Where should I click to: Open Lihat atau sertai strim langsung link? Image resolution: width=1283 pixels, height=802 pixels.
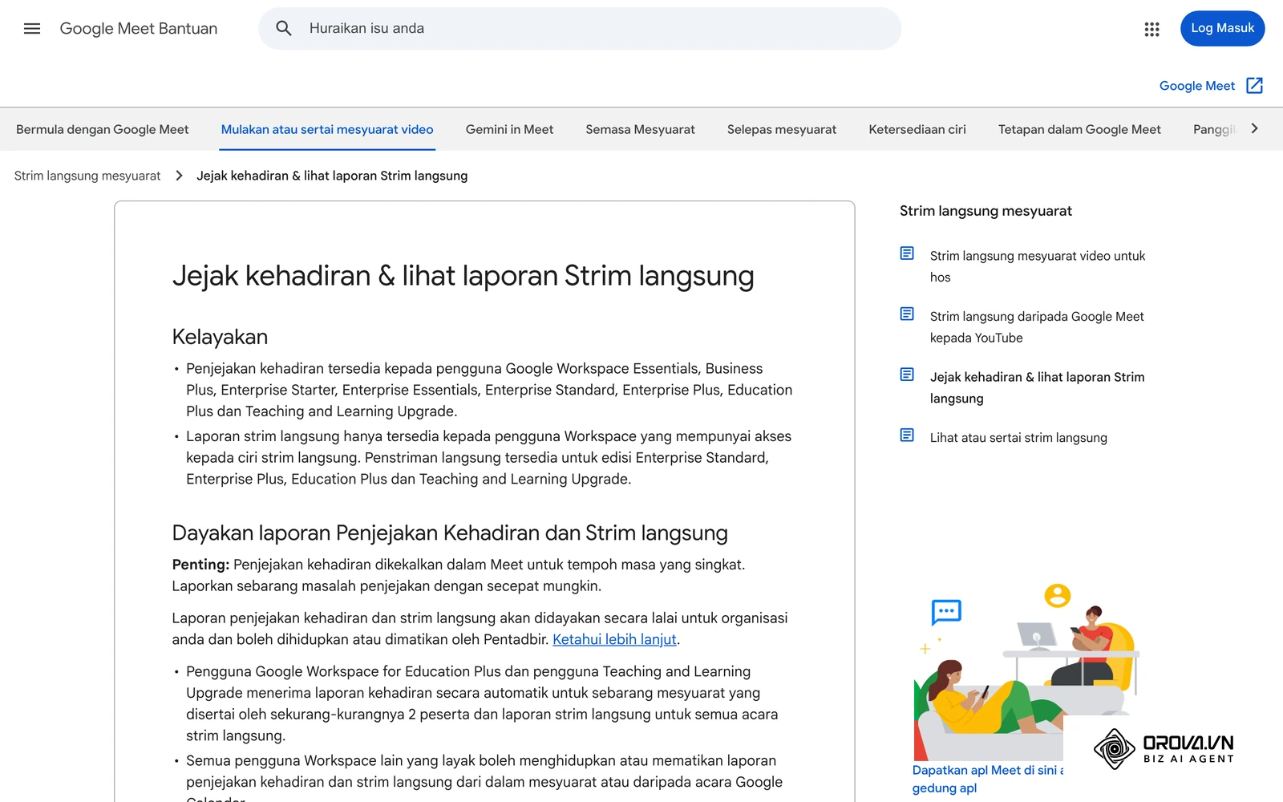(x=1018, y=438)
